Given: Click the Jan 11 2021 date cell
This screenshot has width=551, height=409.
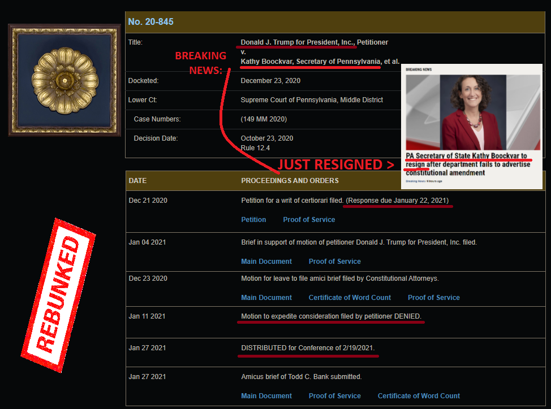Looking at the screenshot, I should [x=147, y=316].
